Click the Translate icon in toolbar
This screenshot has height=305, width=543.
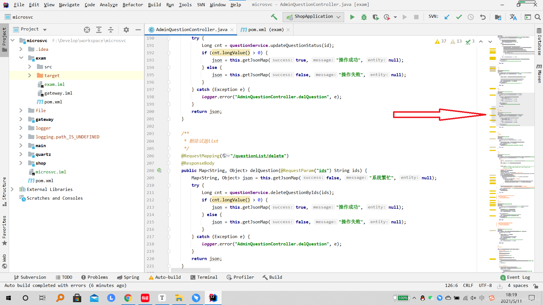coord(513,17)
